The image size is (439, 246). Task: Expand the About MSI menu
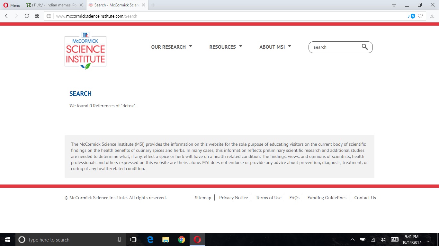point(275,47)
